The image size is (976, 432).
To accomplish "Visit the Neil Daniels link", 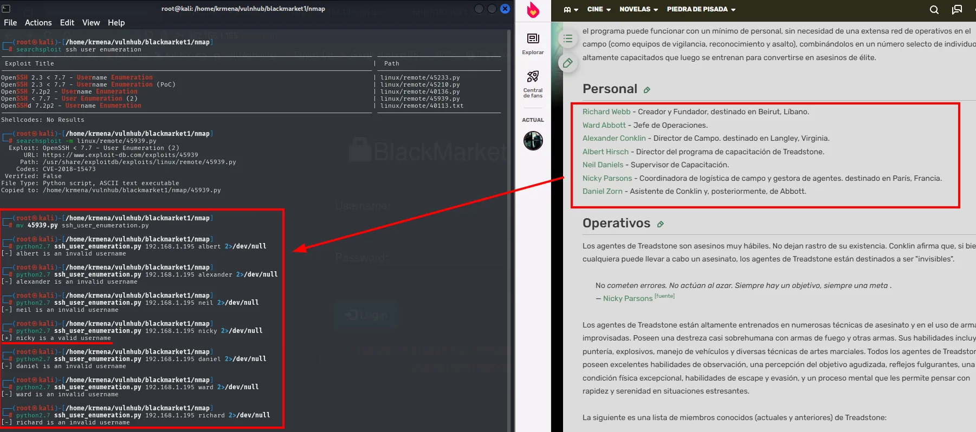I will coord(603,165).
